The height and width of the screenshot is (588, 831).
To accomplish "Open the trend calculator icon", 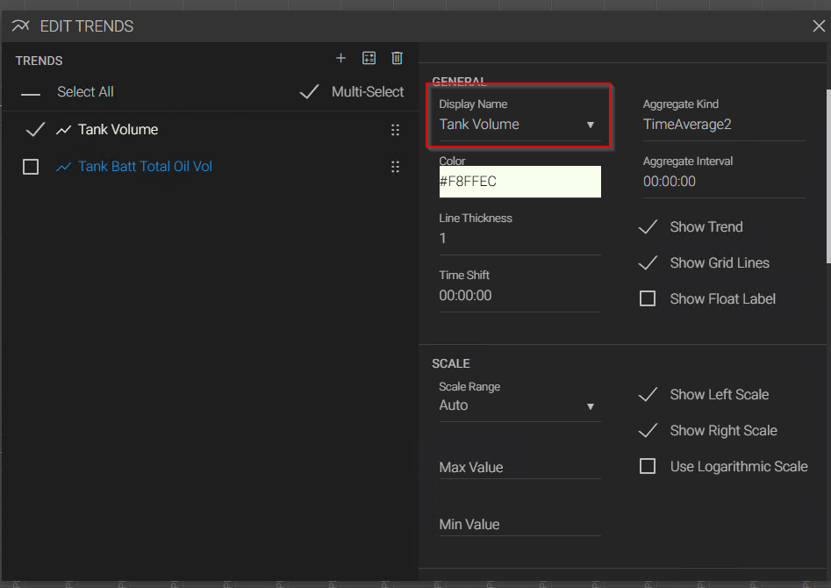I will click(369, 58).
